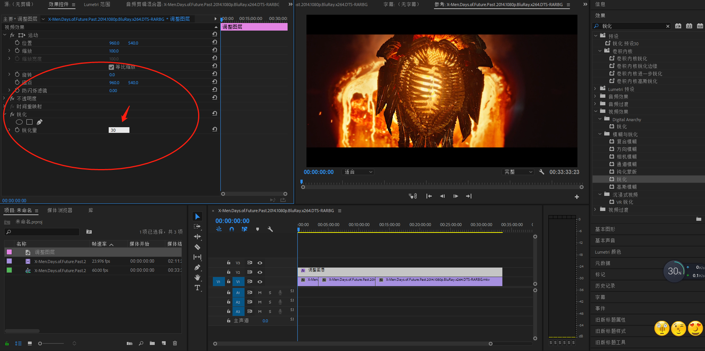Open timeline display settings wrench
The width and height of the screenshot is (705, 351).
coord(270,229)
